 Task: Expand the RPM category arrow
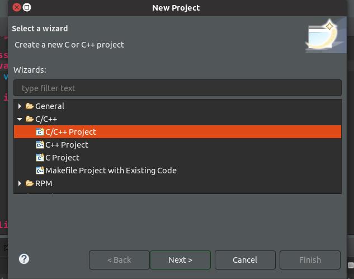coord(20,183)
